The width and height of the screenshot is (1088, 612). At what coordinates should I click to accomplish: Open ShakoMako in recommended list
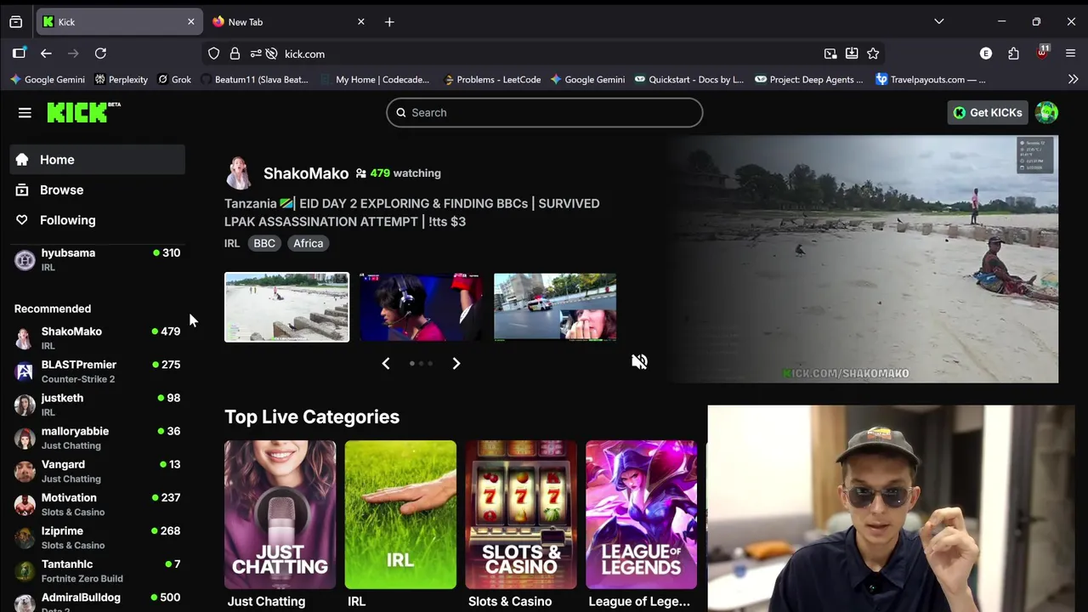click(x=97, y=338)
